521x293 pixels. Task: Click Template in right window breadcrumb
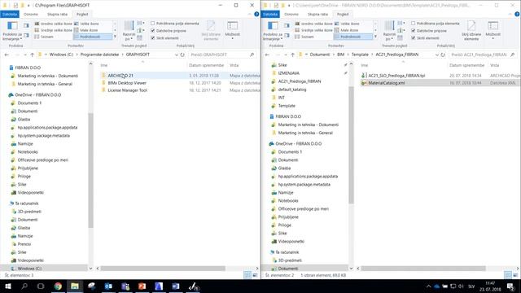[x=360, y=55]
